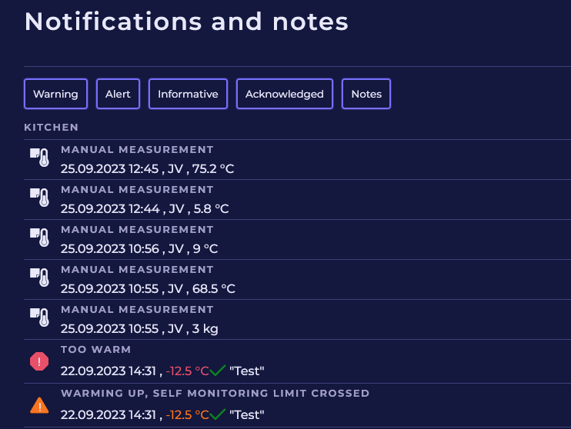Click the red Too Warm alert icon
The image size is (571, 429).
tap(39, 361)
